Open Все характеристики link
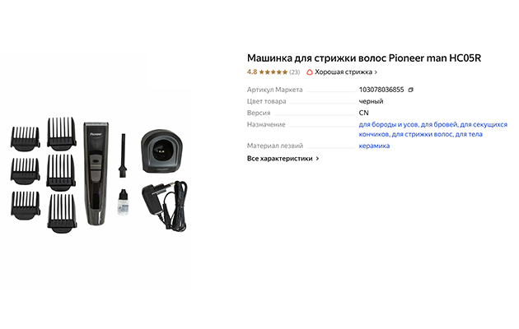This screenshot has width=519, height=329. (x=280, y=159)
